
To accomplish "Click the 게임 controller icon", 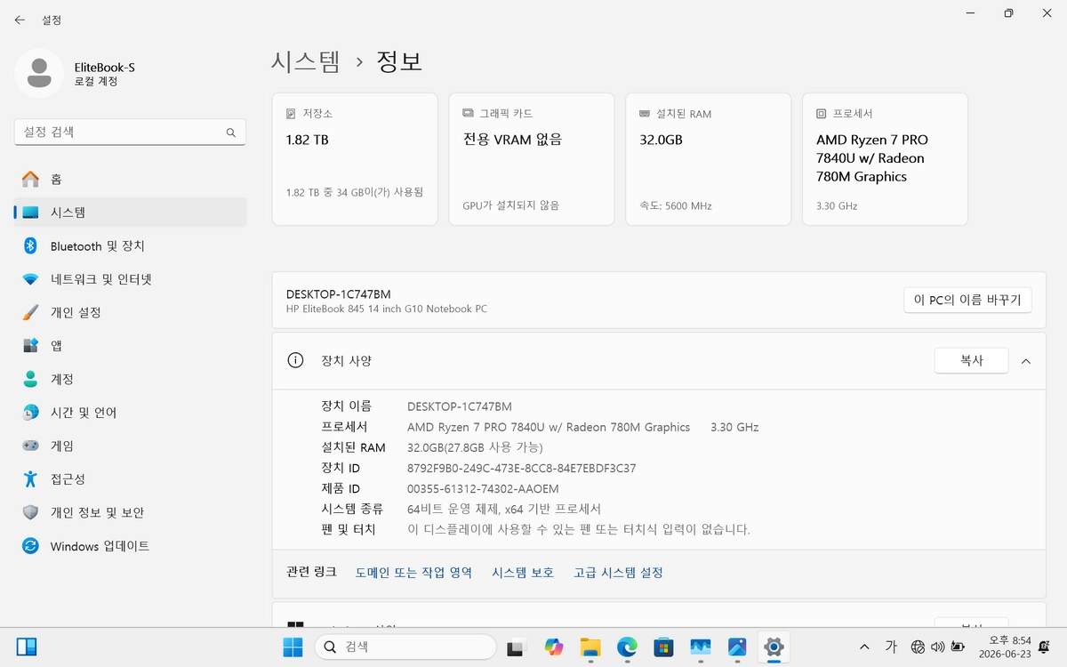I will 31,446.
